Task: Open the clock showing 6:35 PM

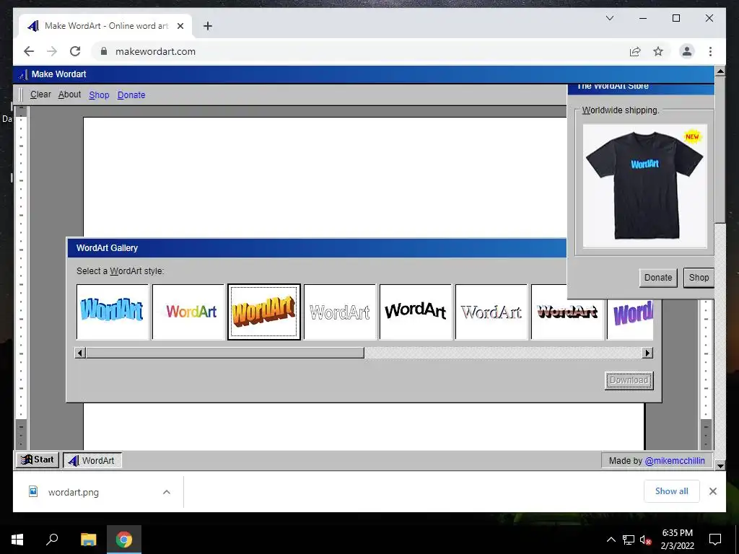Action: [677, 540]
